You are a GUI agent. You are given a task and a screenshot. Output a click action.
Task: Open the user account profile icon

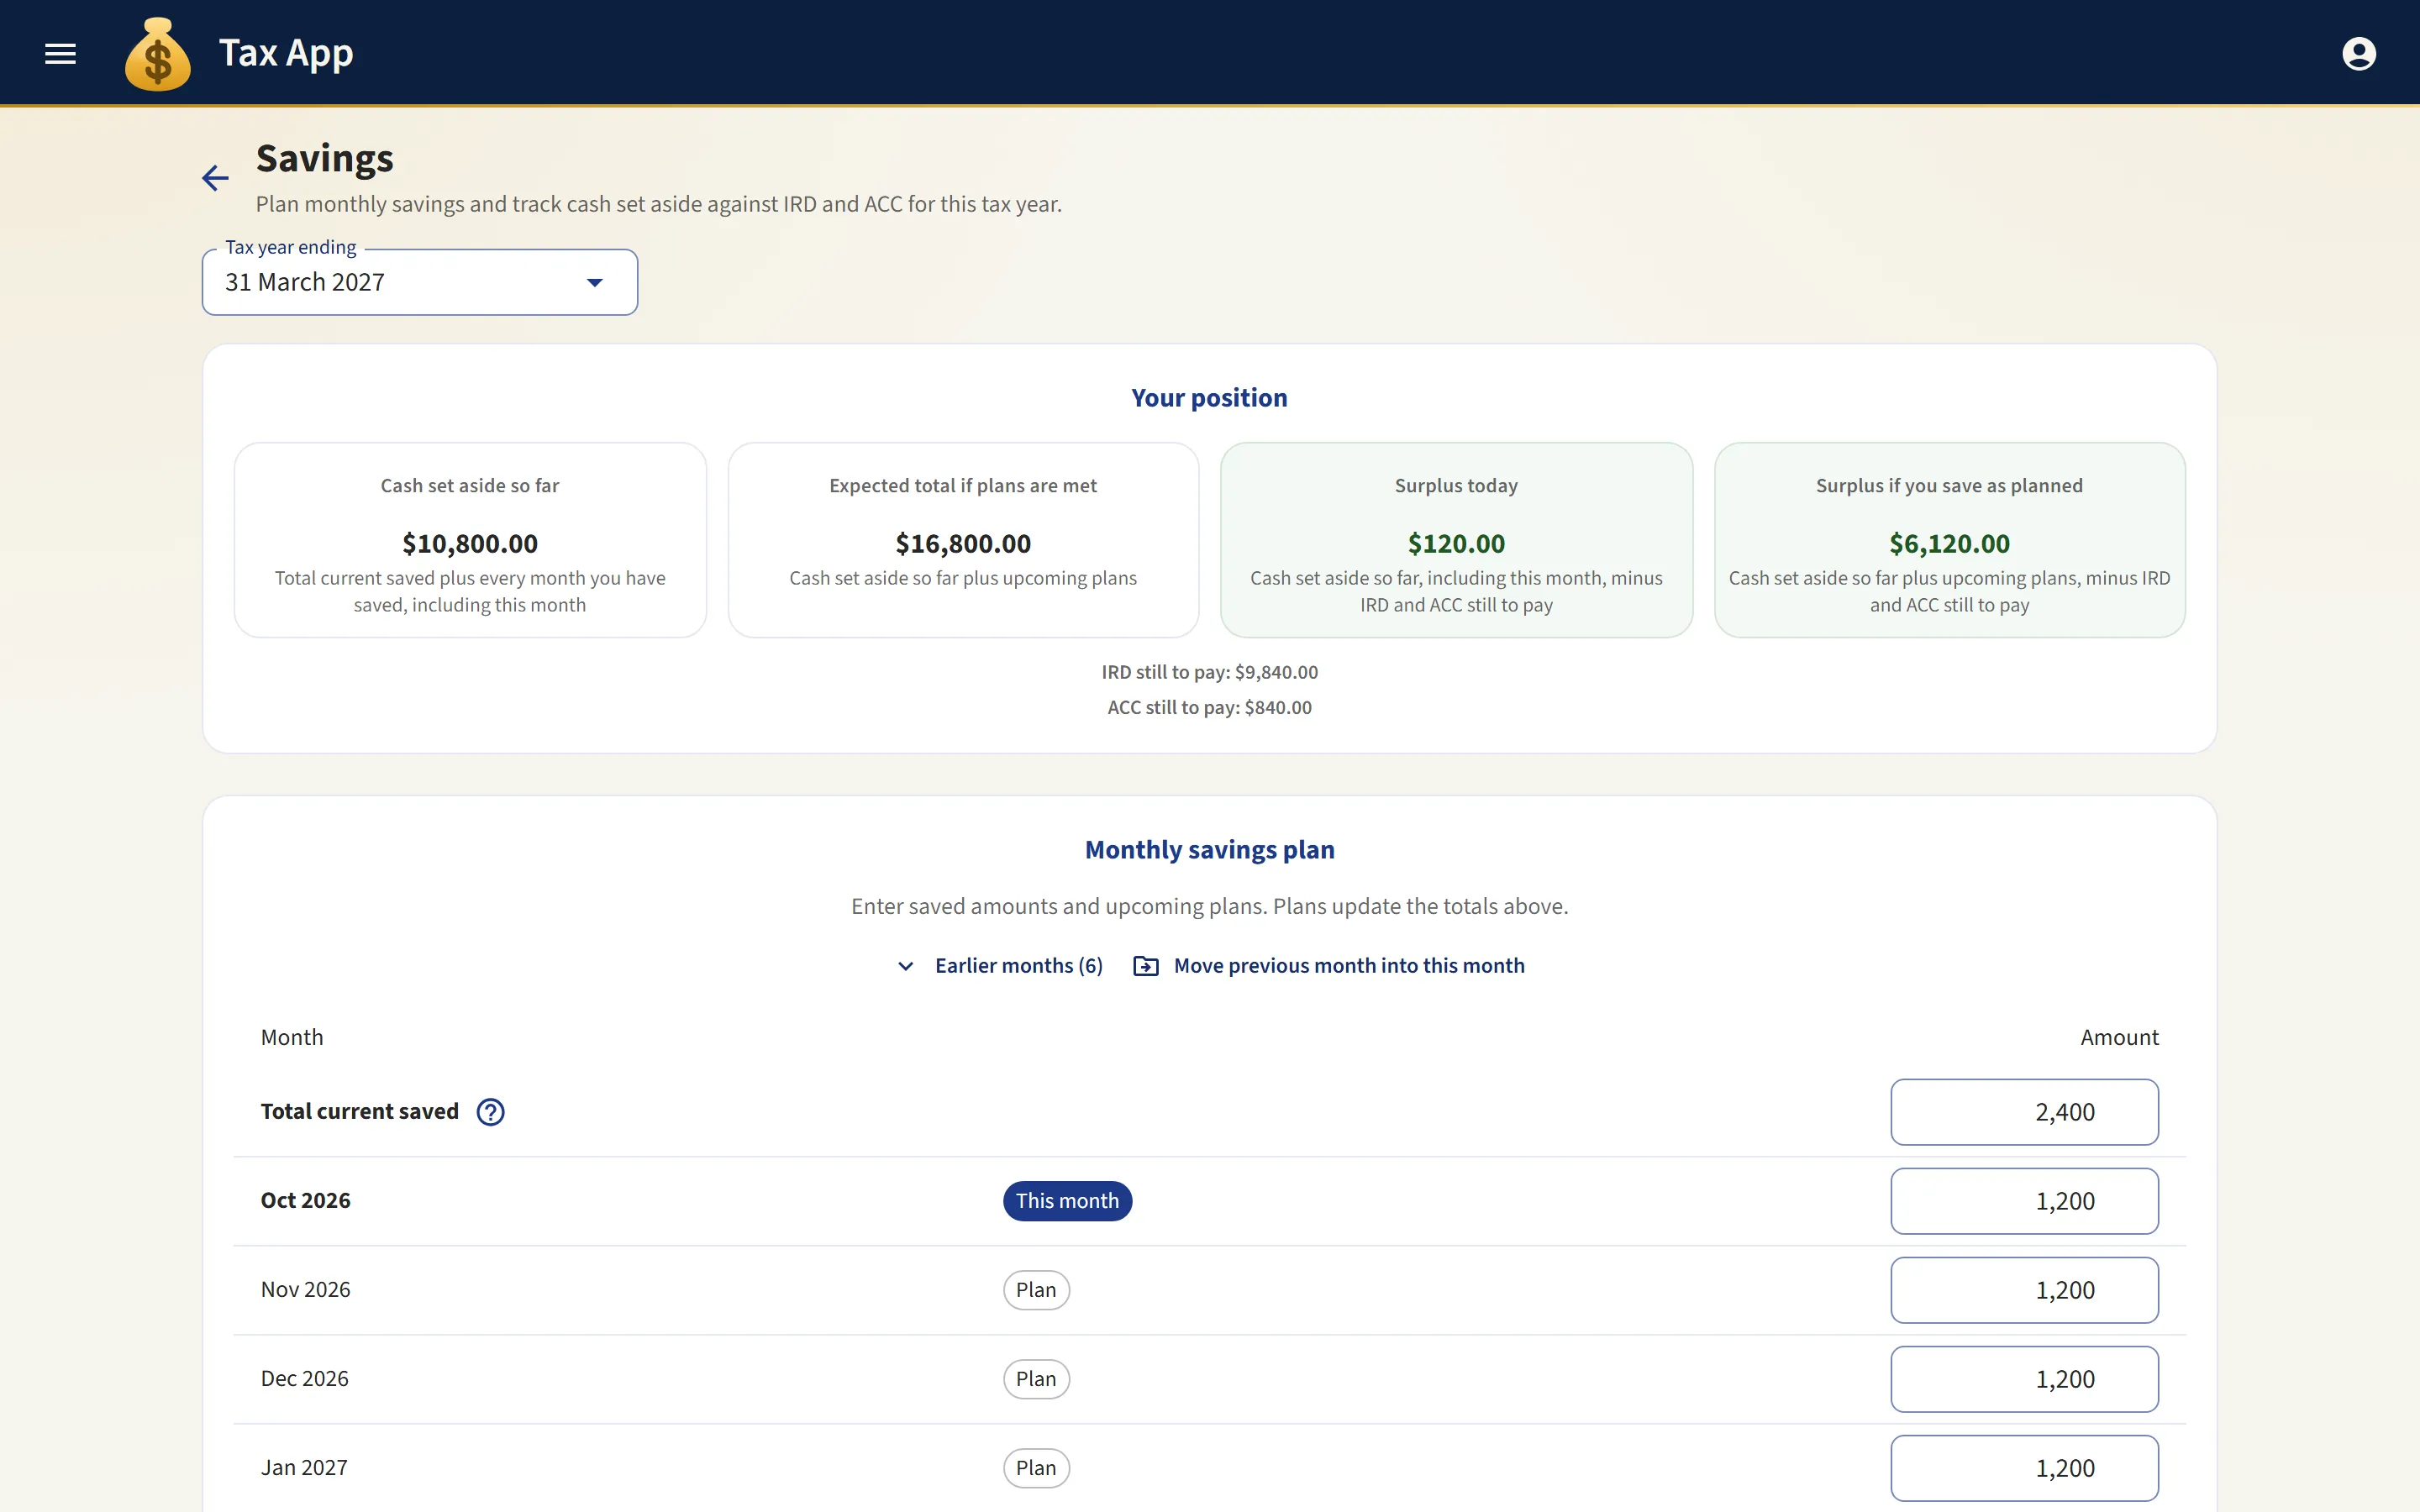2359,53
